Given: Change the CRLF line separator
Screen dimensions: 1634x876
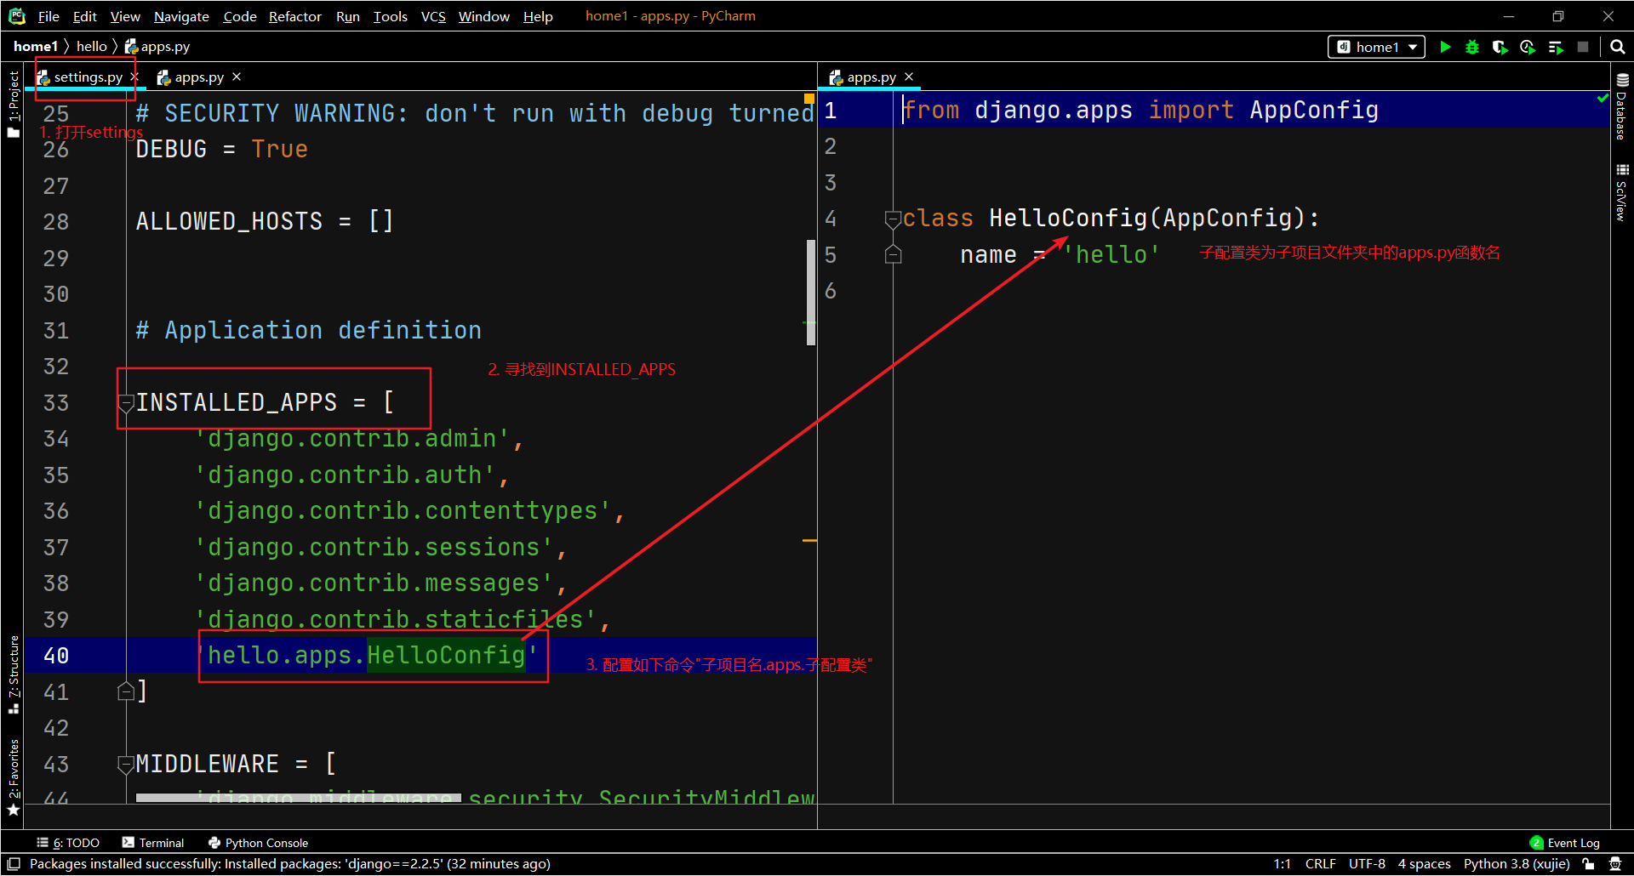Looking at the screenshot, I should (x=1320, y=864).
